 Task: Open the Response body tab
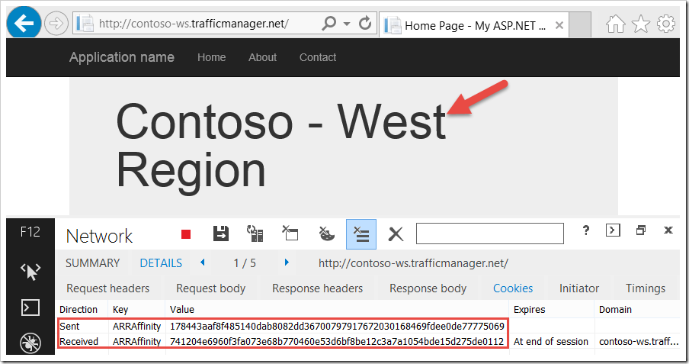coord(428,288)
